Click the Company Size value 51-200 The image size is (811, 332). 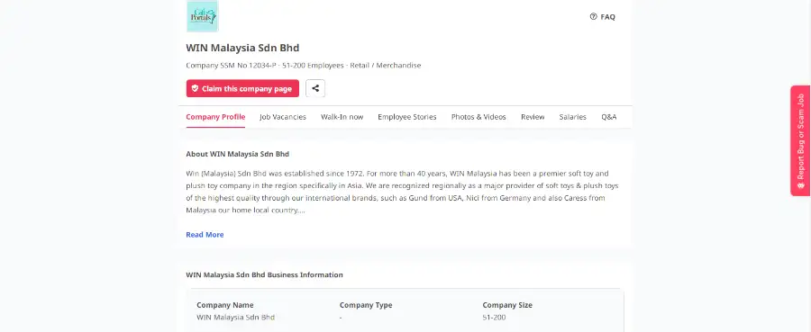494,317
